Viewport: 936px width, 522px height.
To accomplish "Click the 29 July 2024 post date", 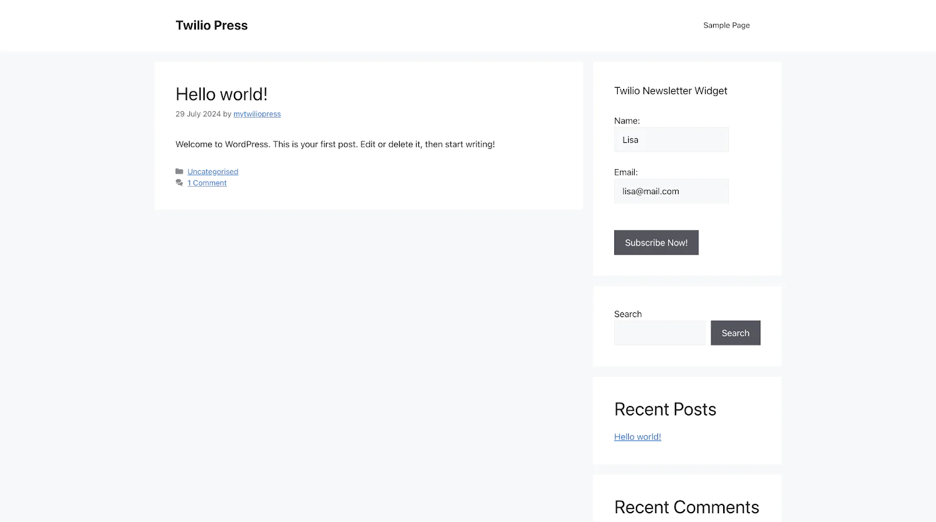I will click(x=198, y=114).
